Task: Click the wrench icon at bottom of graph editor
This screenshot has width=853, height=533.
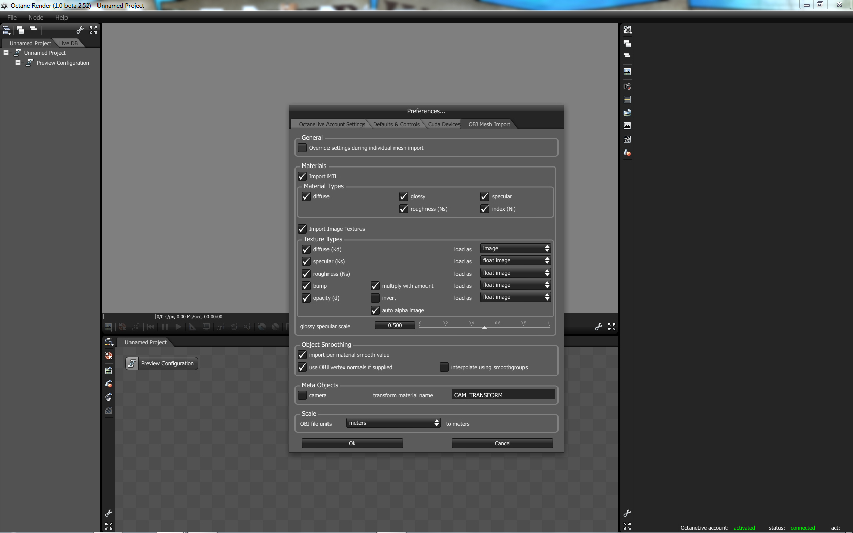Action: [109, 513]
